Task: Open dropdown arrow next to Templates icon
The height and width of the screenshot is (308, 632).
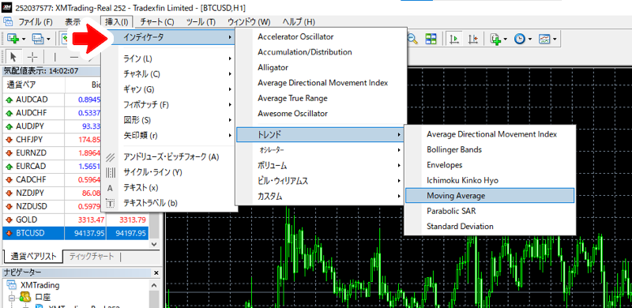Action: (x=555, y=39)
